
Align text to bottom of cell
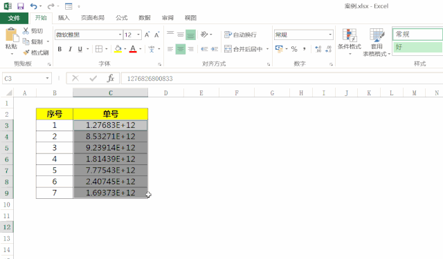point(191,35)
